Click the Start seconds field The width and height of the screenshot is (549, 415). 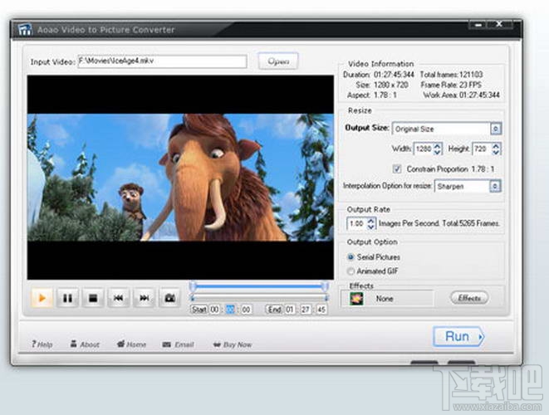click(246, 310)
